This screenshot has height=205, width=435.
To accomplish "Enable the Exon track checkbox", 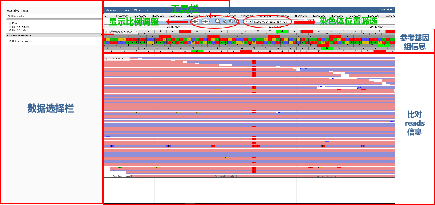I will point(10,24).
